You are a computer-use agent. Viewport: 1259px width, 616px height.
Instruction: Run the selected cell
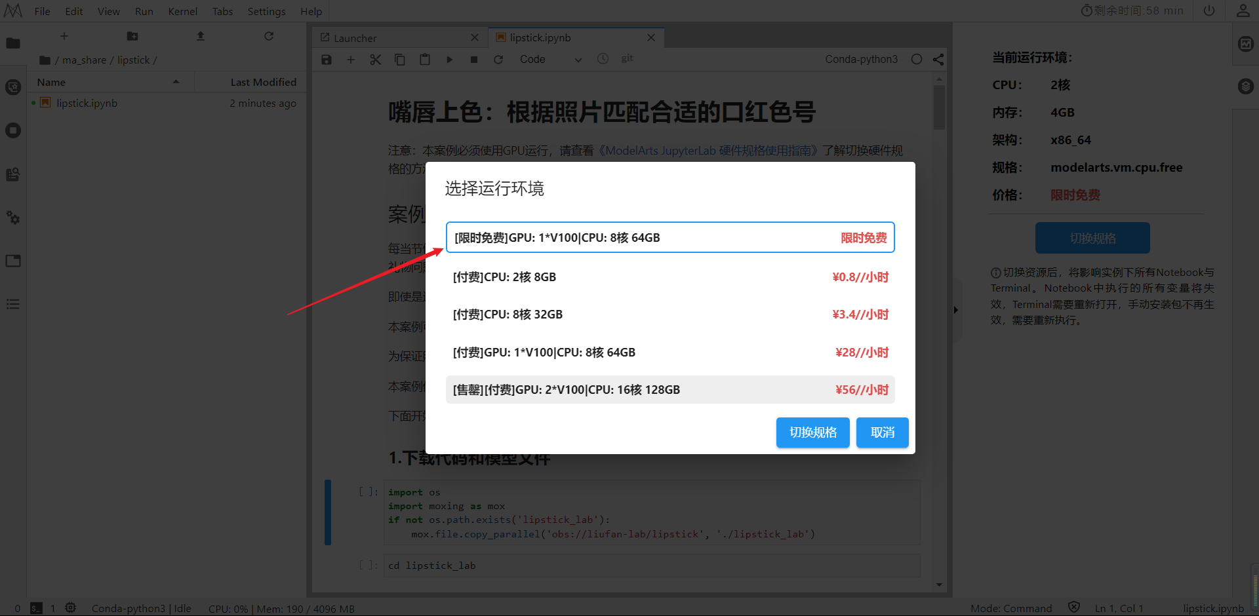tap(450, 60)
